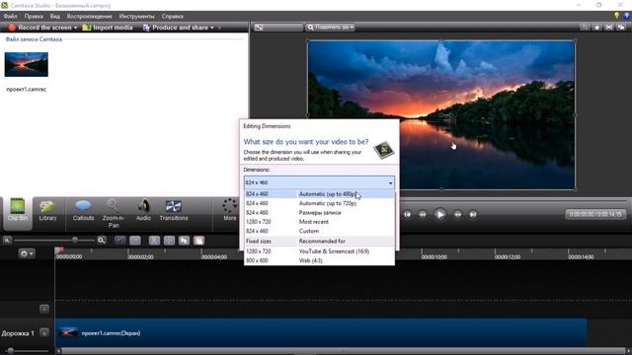Open timeline settings gear menu

(x=27, y=253)
